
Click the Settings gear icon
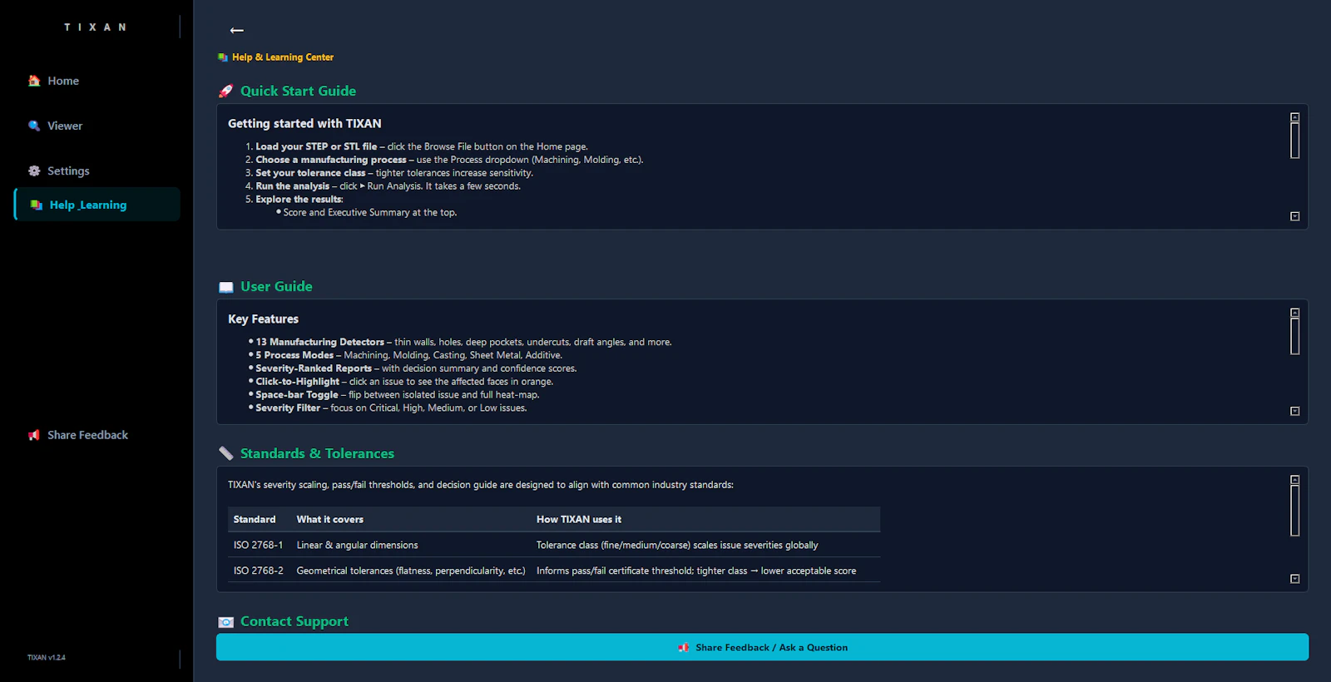34,170
